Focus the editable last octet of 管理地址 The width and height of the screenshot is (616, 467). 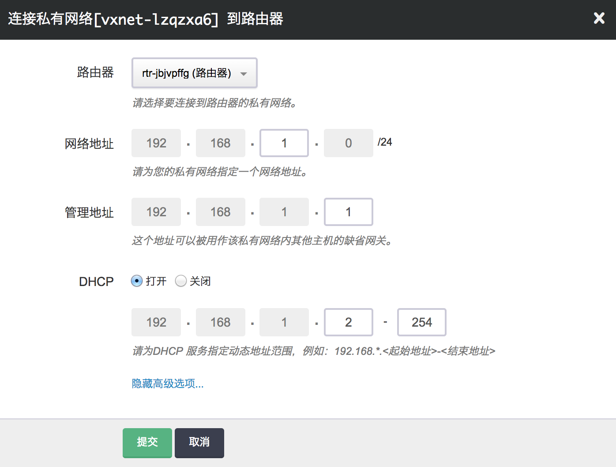tap(348, 212)
